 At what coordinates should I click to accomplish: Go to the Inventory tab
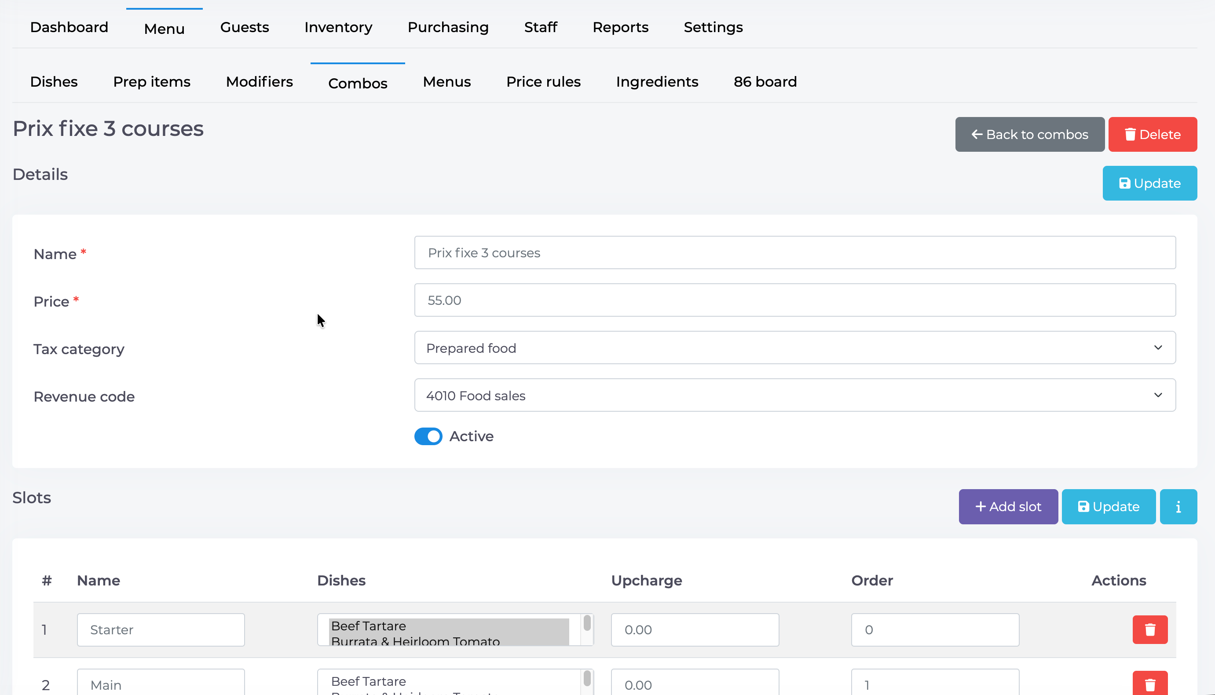(x=338, y=27)
